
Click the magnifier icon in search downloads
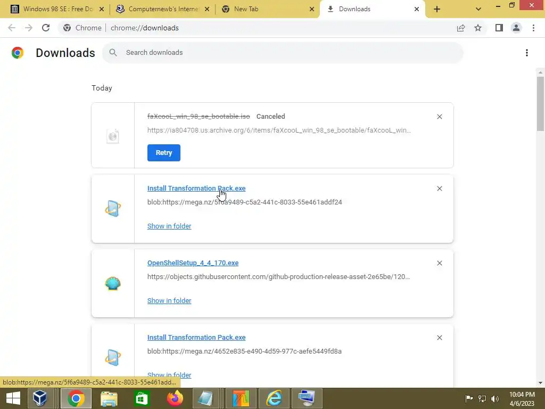[113, 53]
